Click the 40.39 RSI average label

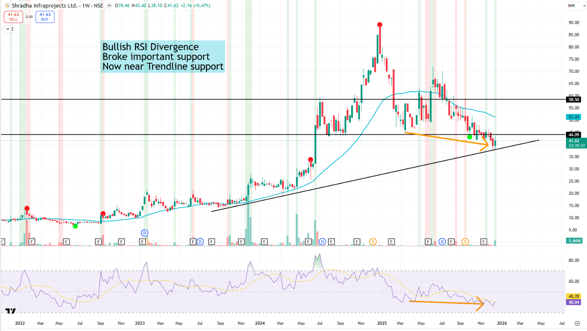pyautogui.click(x=573, y=296)
